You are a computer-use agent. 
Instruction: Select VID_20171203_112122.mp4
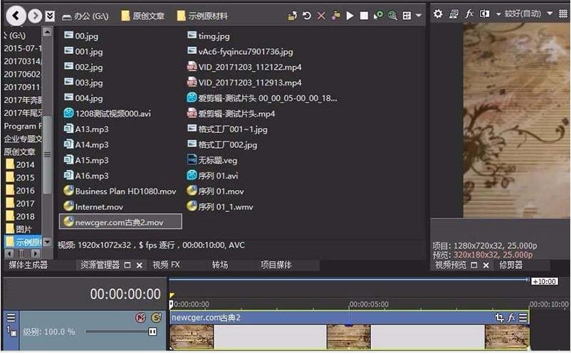pyautogui.click(x=244, y=67)
